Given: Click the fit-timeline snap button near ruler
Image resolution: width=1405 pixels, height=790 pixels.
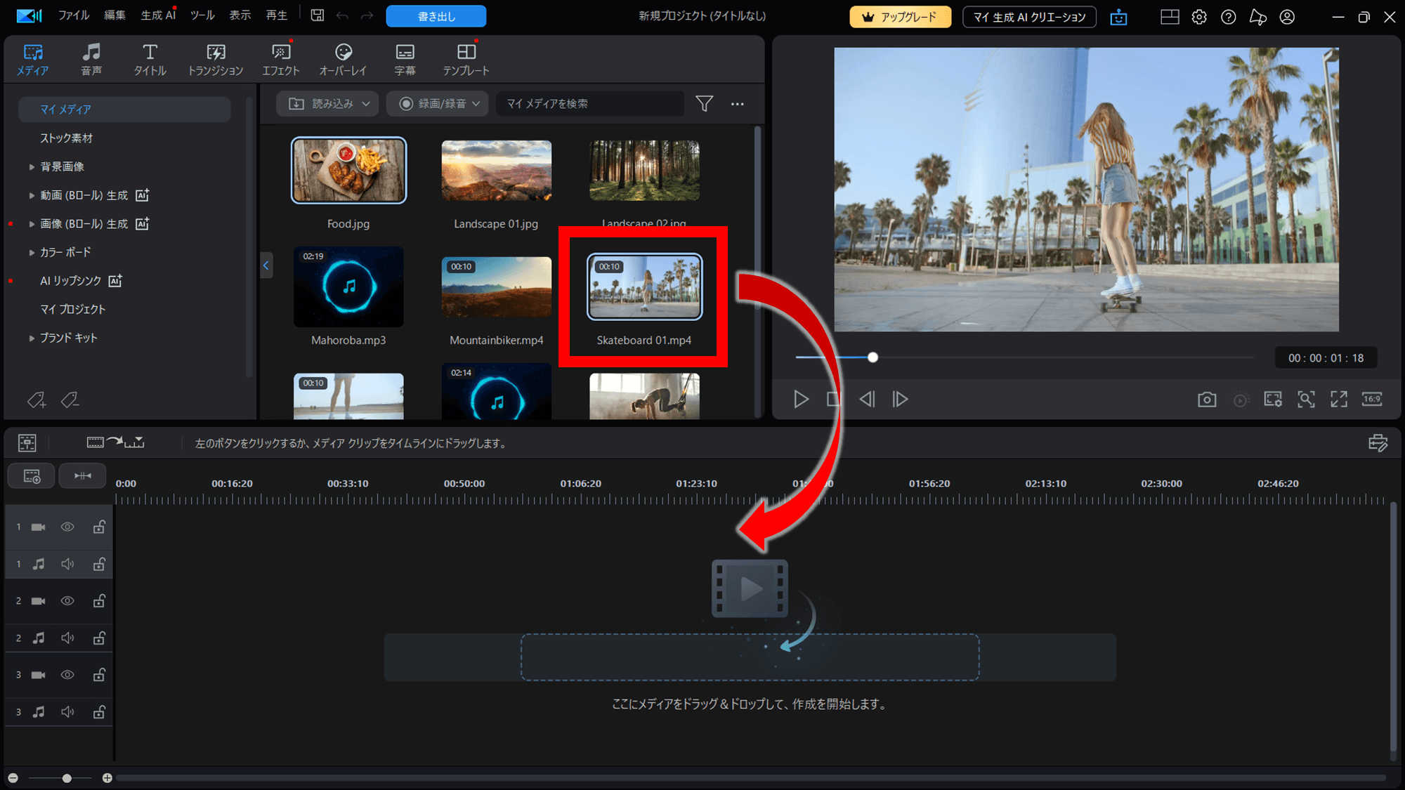Looking at the screenshot, I should click(x=83, y=476).
